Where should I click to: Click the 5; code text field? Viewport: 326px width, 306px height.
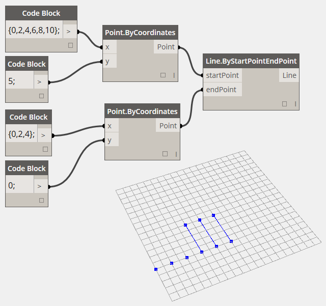[x=19, y=81]
